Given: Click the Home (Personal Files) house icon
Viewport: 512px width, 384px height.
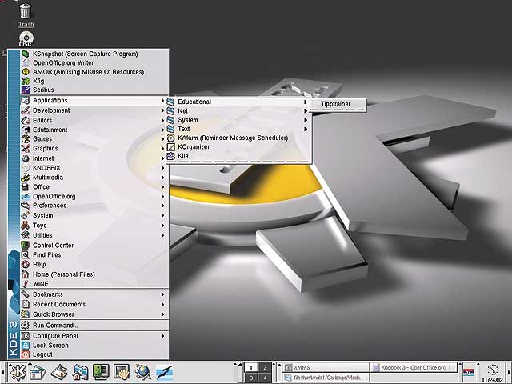Looking at the screenshot, I should (x=25, y=274).
